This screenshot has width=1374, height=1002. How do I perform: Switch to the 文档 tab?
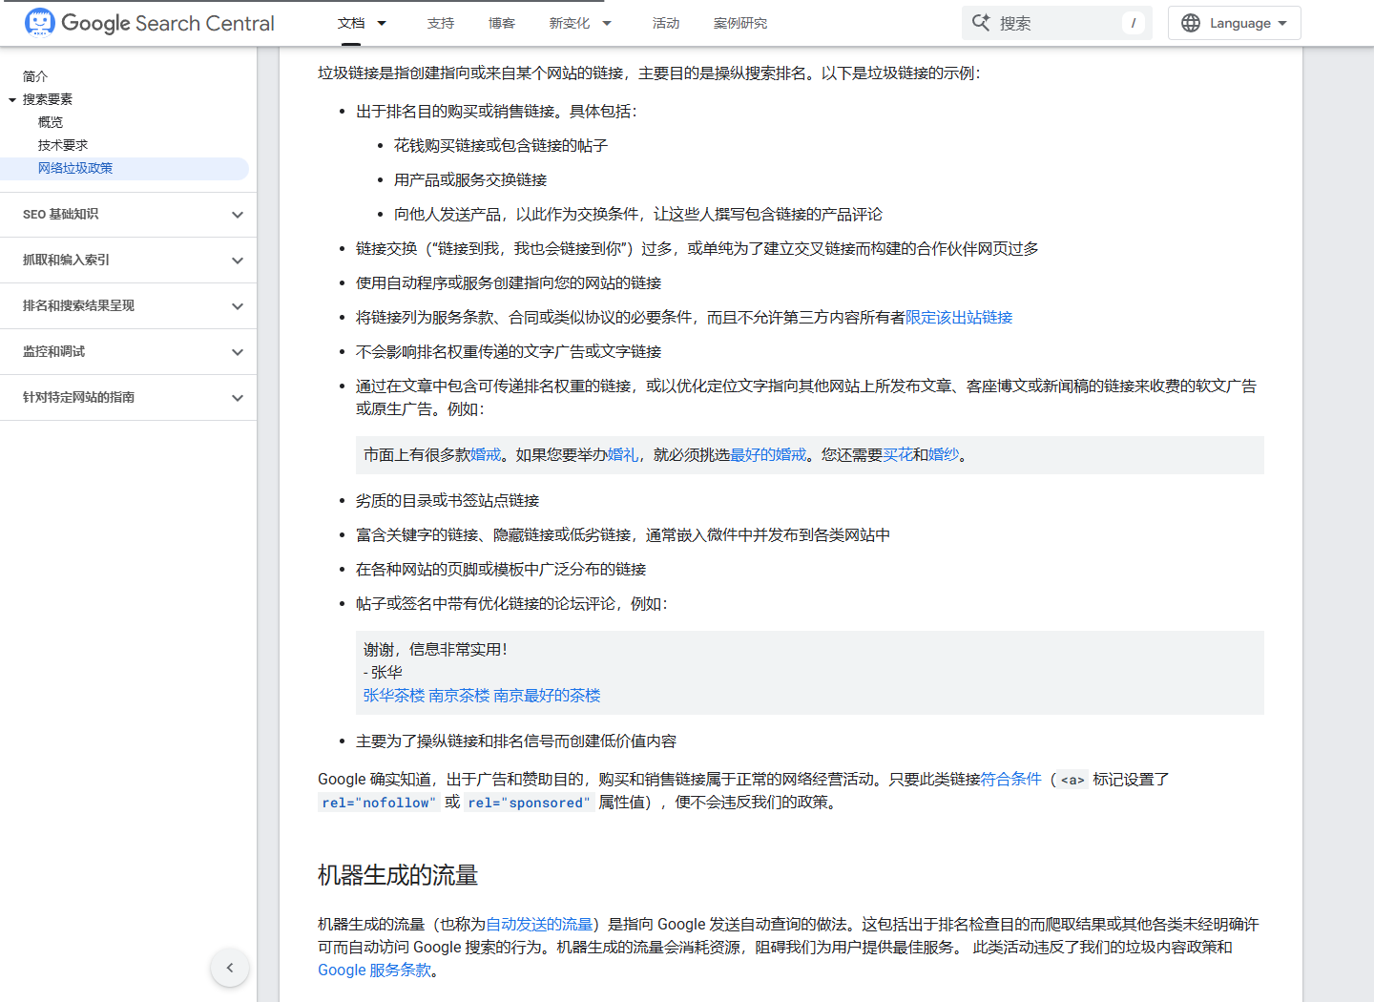(351, 23)
